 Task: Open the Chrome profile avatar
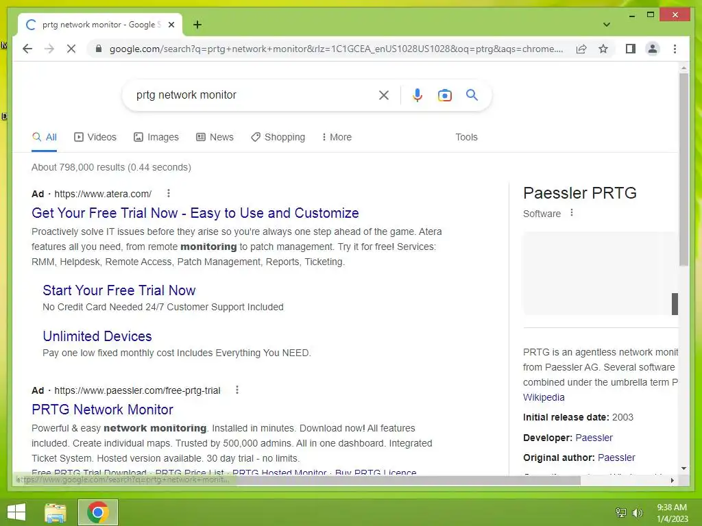pyautogui.click(x=653, y=49)
